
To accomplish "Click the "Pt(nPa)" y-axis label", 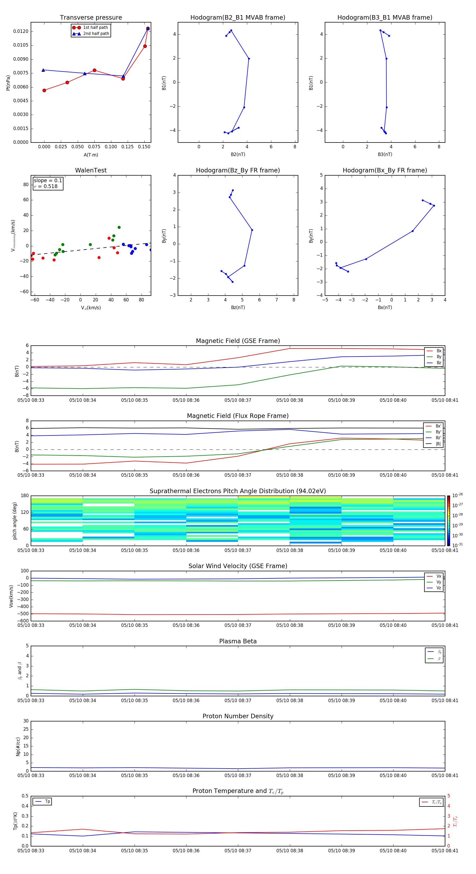I will [x=8, y=83].
